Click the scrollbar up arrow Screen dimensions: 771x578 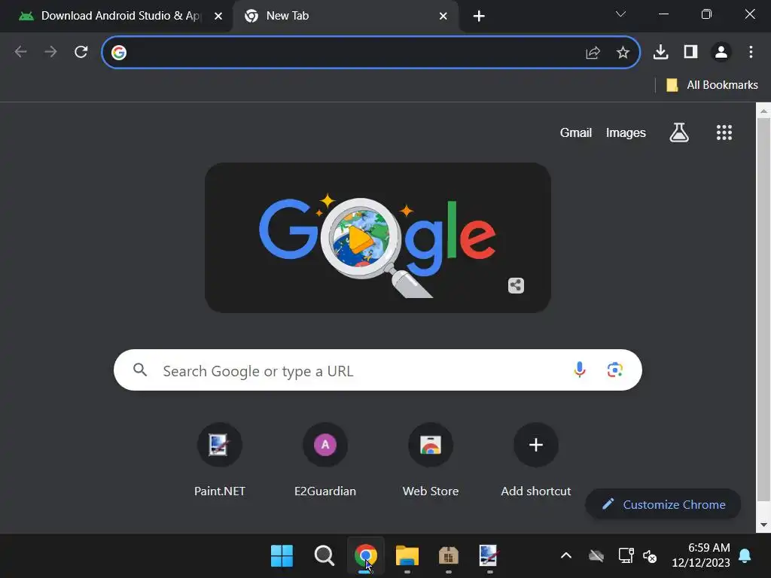pyautogui.click(x=763, y=111)
